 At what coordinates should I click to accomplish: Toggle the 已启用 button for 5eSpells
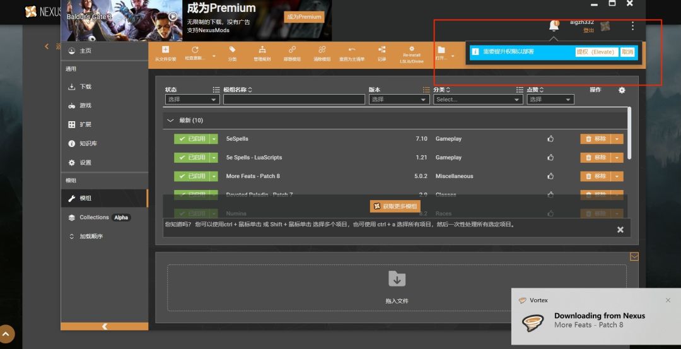tap(192, 139)
